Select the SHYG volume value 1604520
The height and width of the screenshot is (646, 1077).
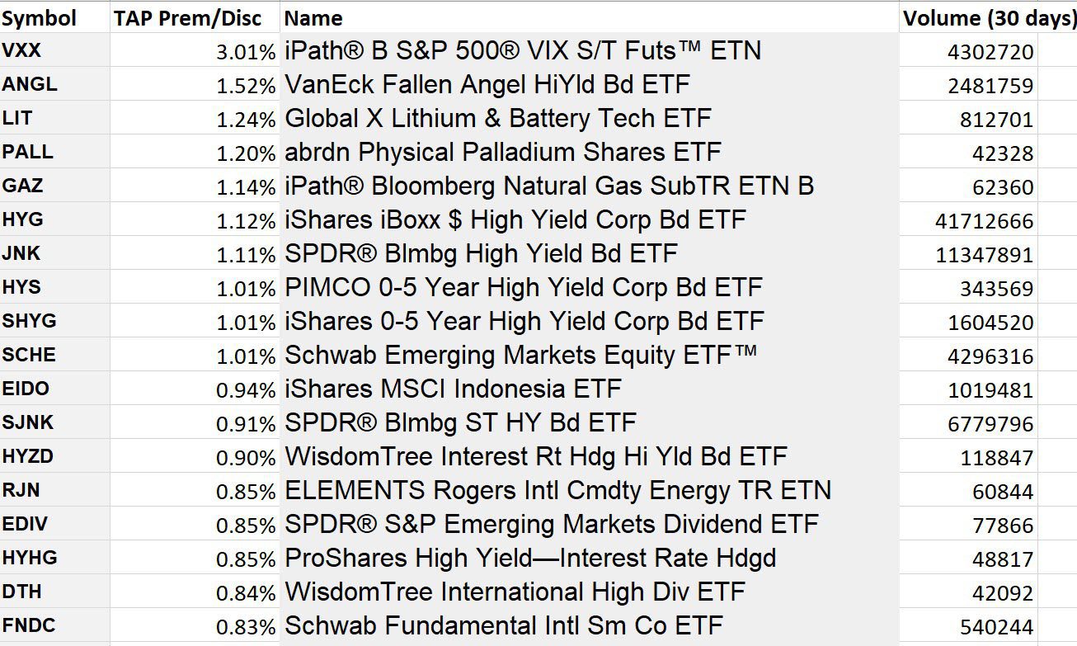click(x=990, y=323)
